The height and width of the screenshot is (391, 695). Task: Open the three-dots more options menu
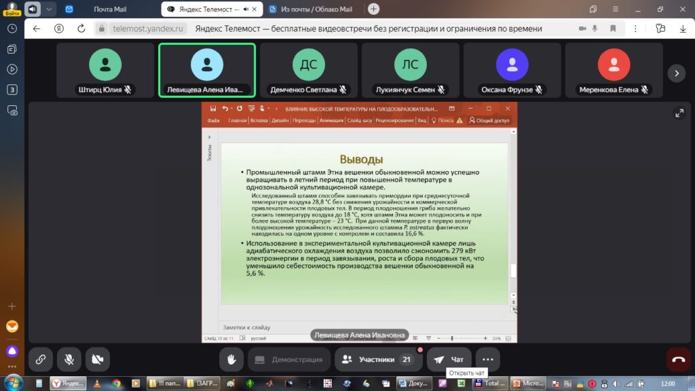click(487, 359)
